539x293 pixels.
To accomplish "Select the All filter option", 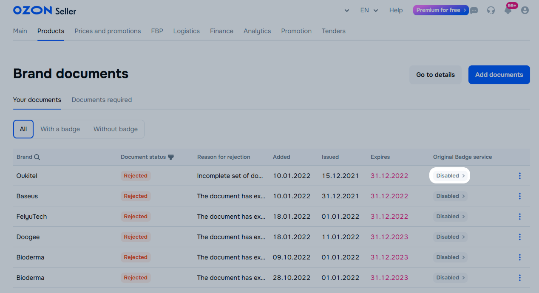I will pyautogui.click(x=23, y=129).
